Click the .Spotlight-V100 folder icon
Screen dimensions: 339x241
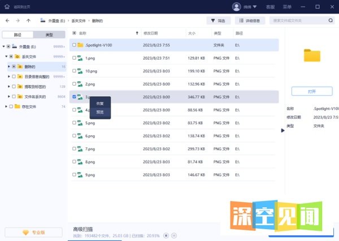pos(80,45)
